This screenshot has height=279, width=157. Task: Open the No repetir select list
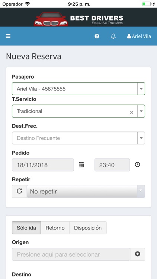86,191
